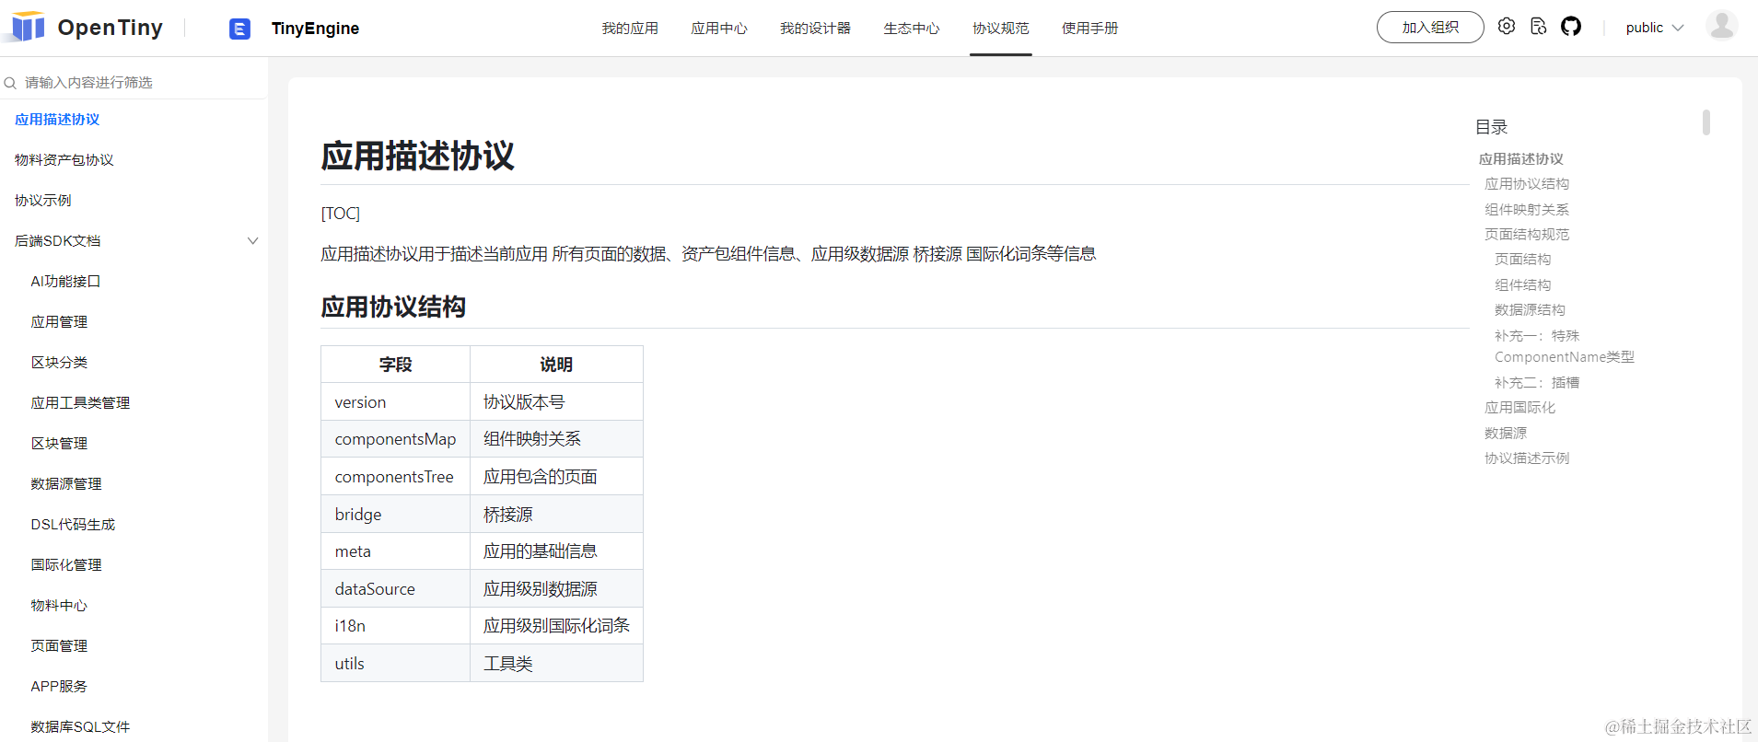Open 页面管理 in the sidebar
The image size is (1758, 742).
click(59, 646)
